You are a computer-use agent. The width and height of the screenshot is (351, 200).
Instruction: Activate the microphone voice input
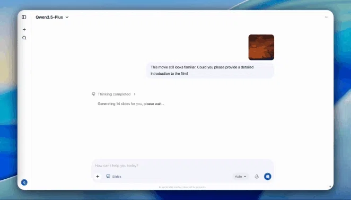[x=257, y=177]
